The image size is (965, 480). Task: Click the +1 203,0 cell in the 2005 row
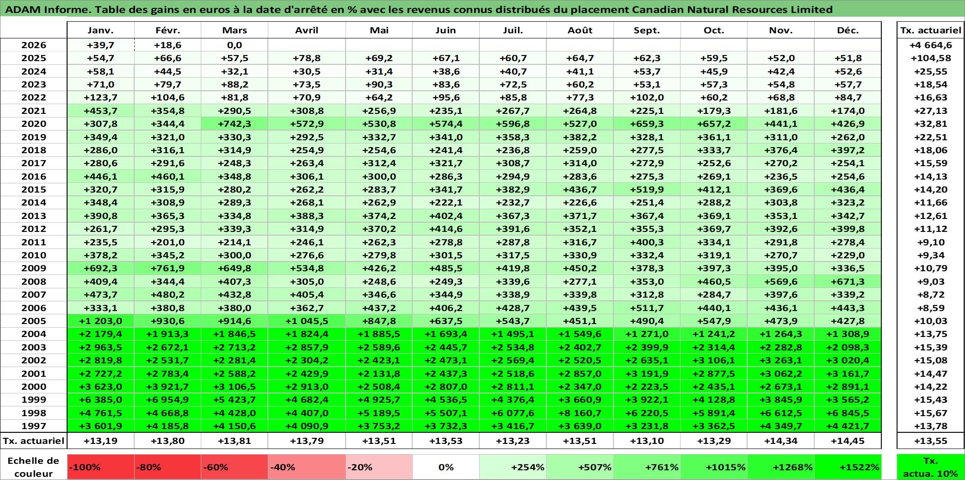[x=101, y=321]
